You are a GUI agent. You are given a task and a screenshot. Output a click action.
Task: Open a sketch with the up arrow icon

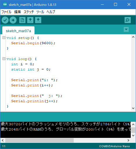(x=30, y=20)
